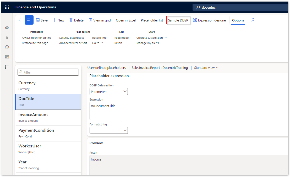
Task: Click New with plus icon
Action: click(x=58, y=20)
